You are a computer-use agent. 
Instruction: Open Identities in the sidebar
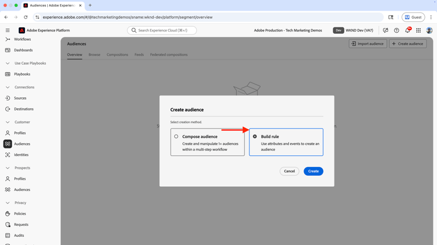(x=21, y=155)
